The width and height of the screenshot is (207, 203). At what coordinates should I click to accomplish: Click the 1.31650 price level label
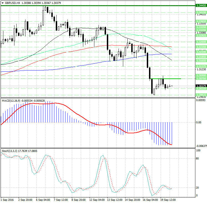(201, 61)
